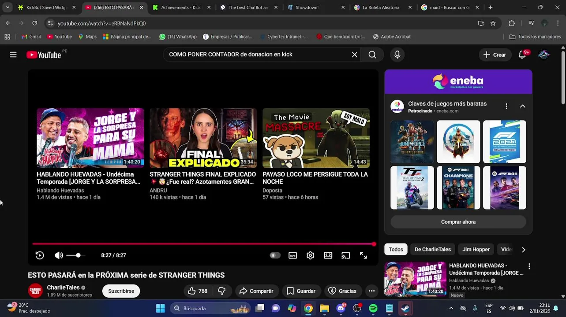Start voice search with microphone icon
The height and width of the screenshot is (317, 566).
click(x=397, y=55)
